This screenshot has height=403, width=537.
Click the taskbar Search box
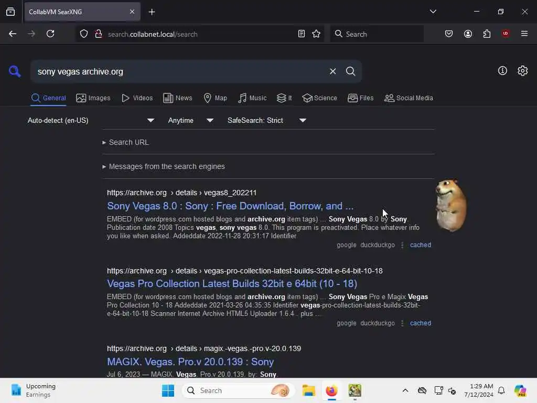(239, 390)
